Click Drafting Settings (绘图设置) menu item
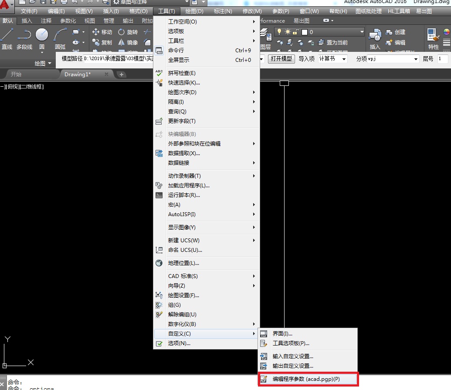The width and height of the screenshot is (451, 390). point(207,295)
